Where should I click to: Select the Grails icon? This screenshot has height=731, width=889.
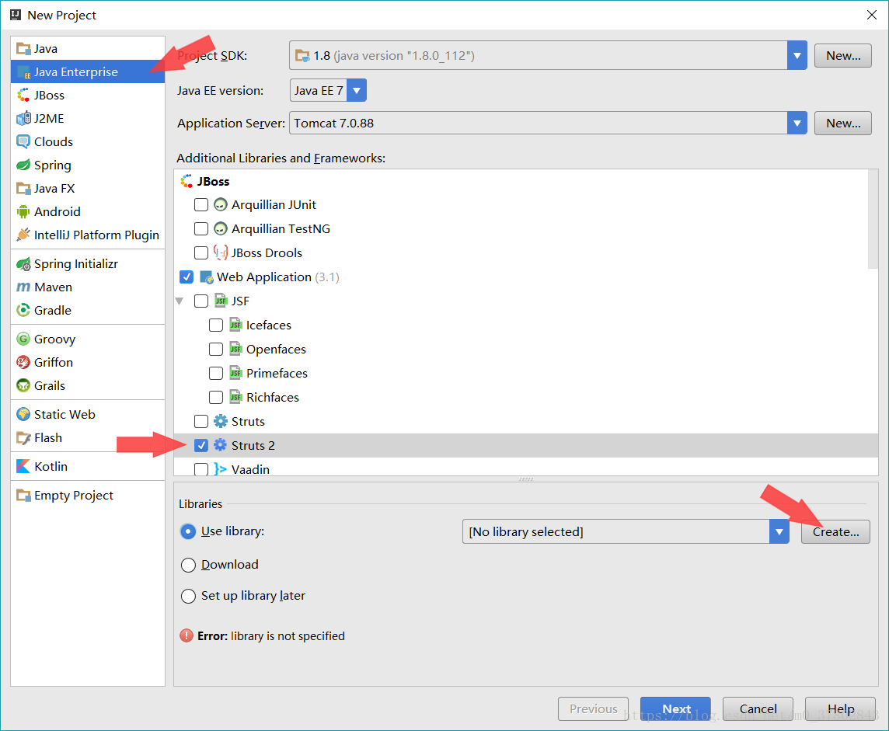tap(23, 385)
